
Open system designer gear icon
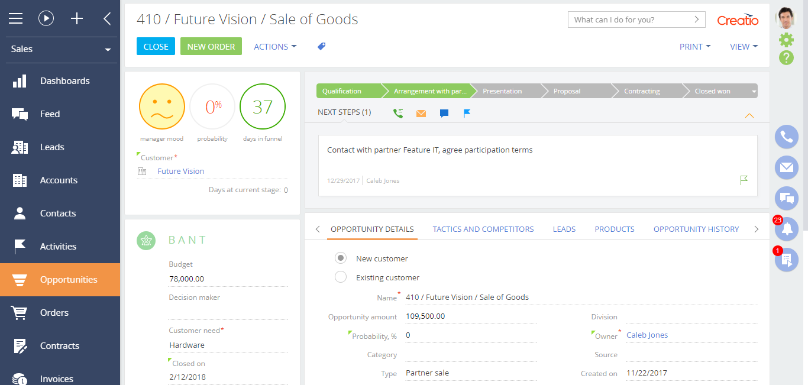(786, 40)
